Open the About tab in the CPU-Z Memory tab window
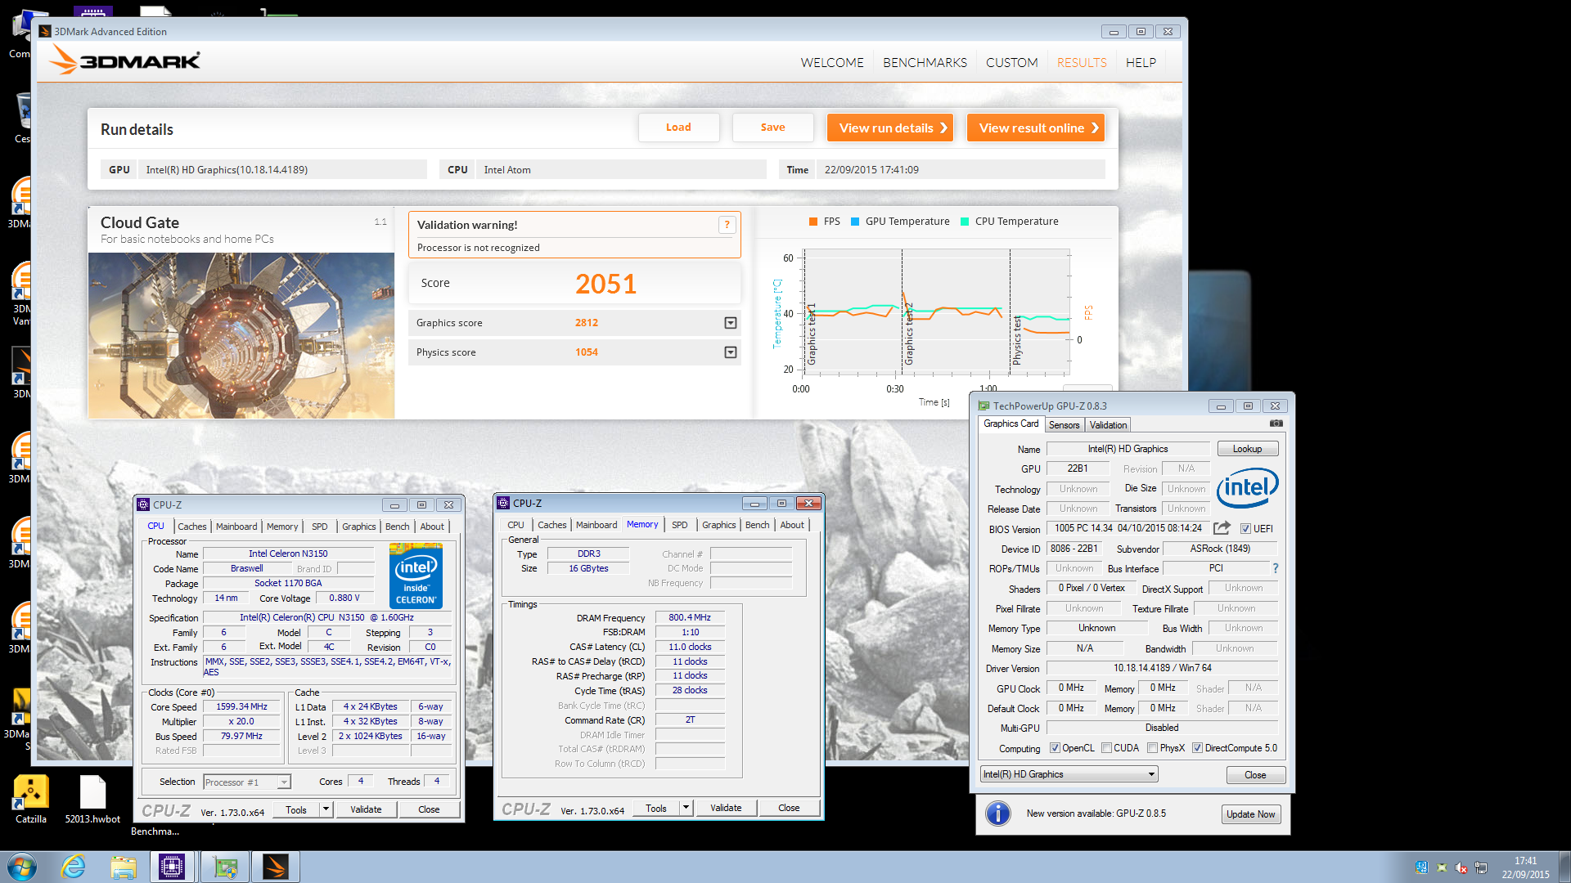1571x883 pixels. tap(792, 525)
